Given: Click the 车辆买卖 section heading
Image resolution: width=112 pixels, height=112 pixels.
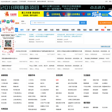Looking at the screenshot, I should 4,109.
